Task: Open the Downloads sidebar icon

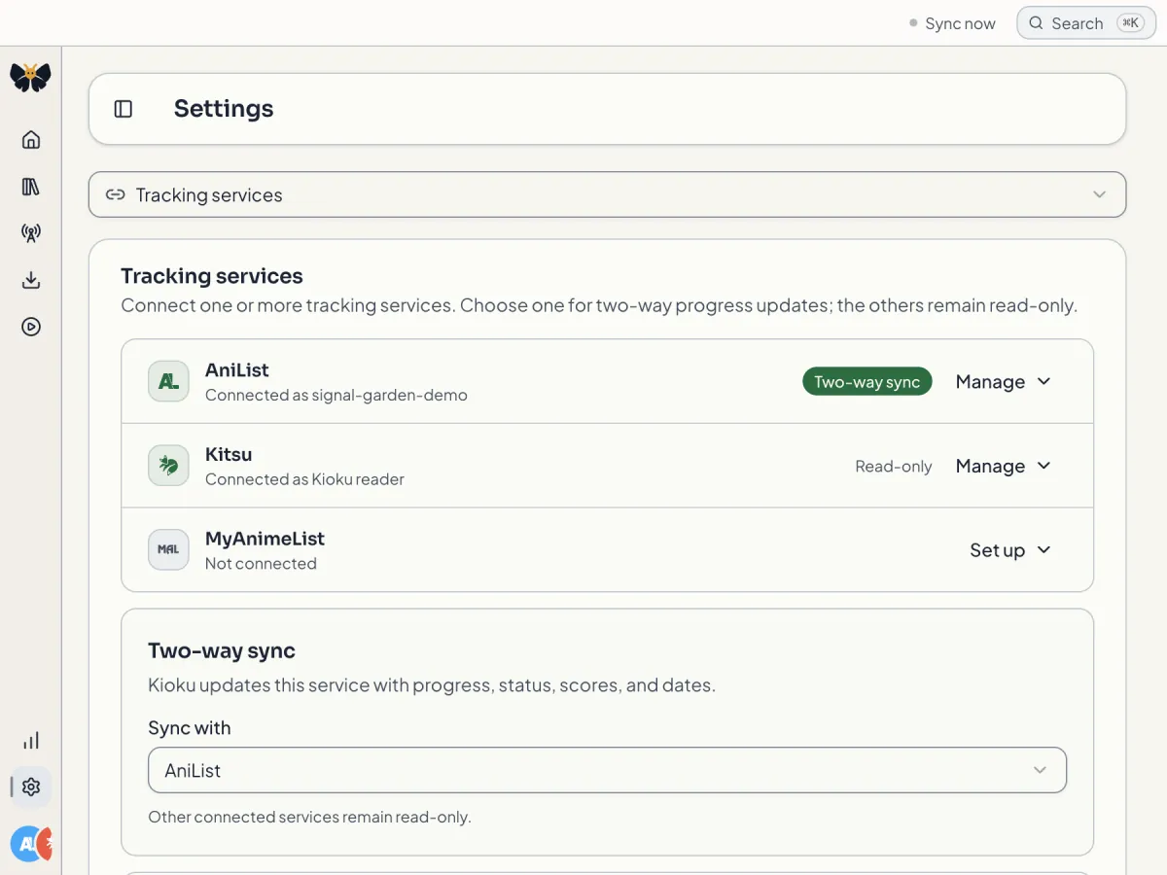Action: pyautogui.click(x=31, y=280)
